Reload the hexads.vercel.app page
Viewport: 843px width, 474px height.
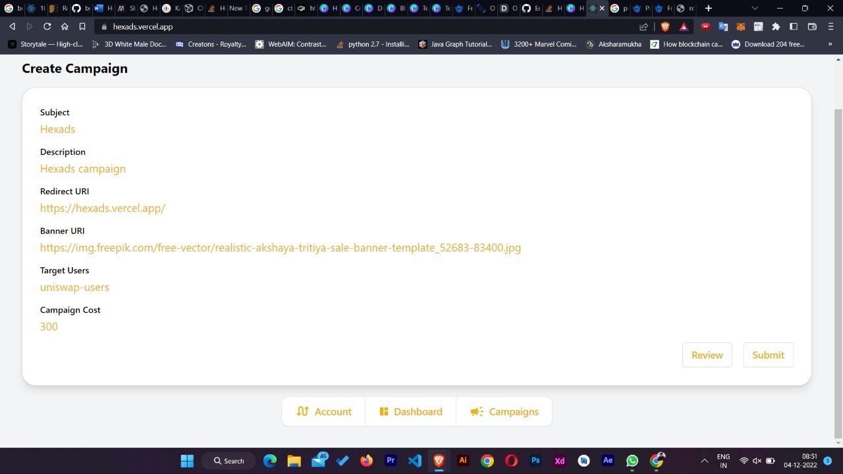click(47, 26)
